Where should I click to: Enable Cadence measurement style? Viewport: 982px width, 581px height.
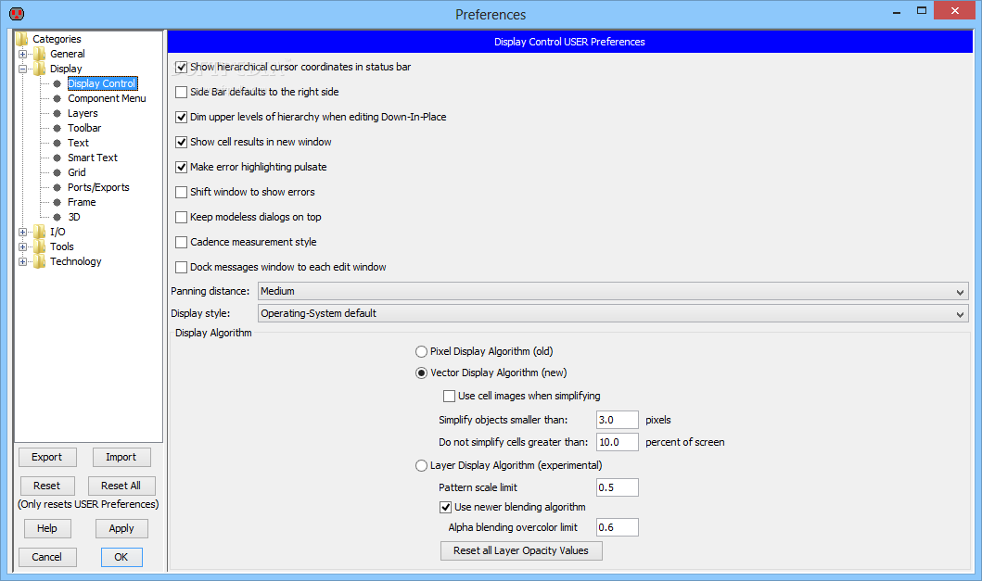coord(181,242)
